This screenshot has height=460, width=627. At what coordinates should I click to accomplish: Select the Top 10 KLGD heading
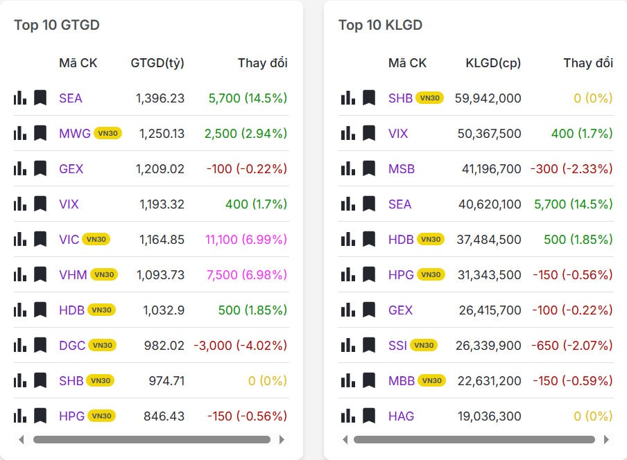[x=380, y=25]
